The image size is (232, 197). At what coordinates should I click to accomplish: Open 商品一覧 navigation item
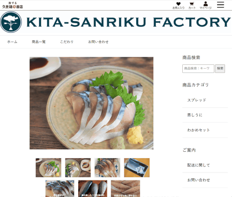[x=39, y=42]
